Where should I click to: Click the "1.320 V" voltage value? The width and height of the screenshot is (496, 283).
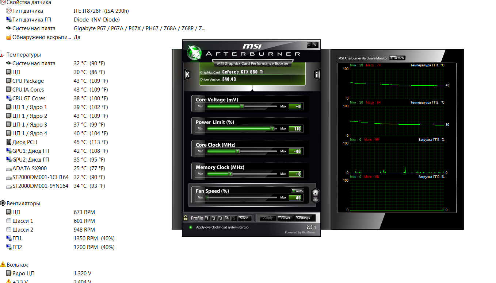click(x=83, y=274)
